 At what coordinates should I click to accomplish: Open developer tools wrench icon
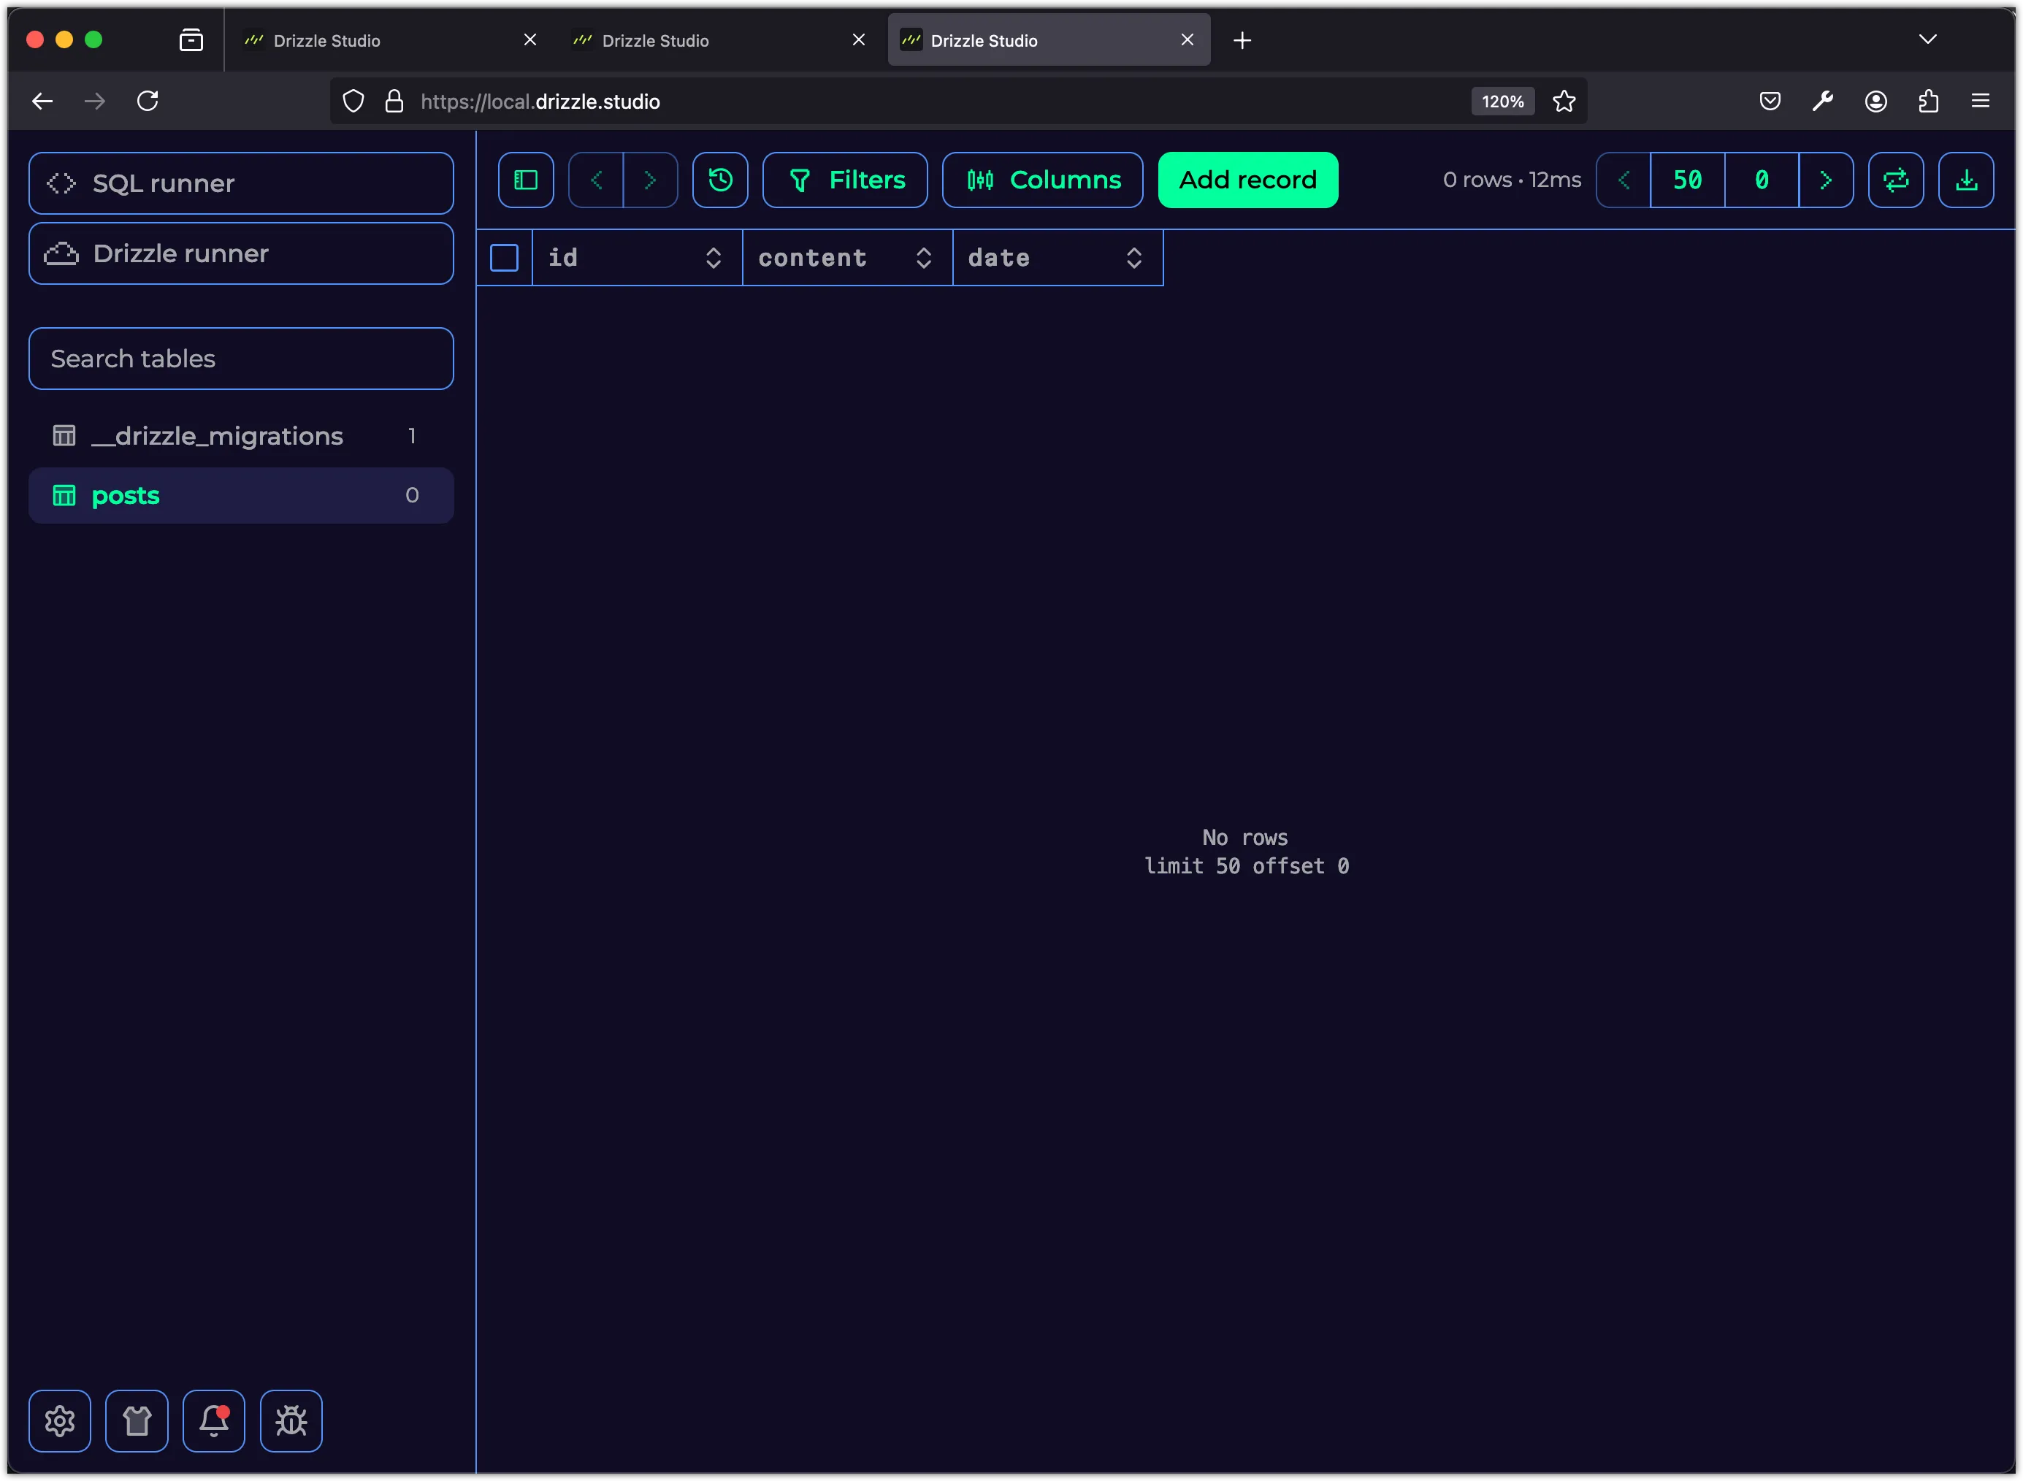pos(1822,102)
